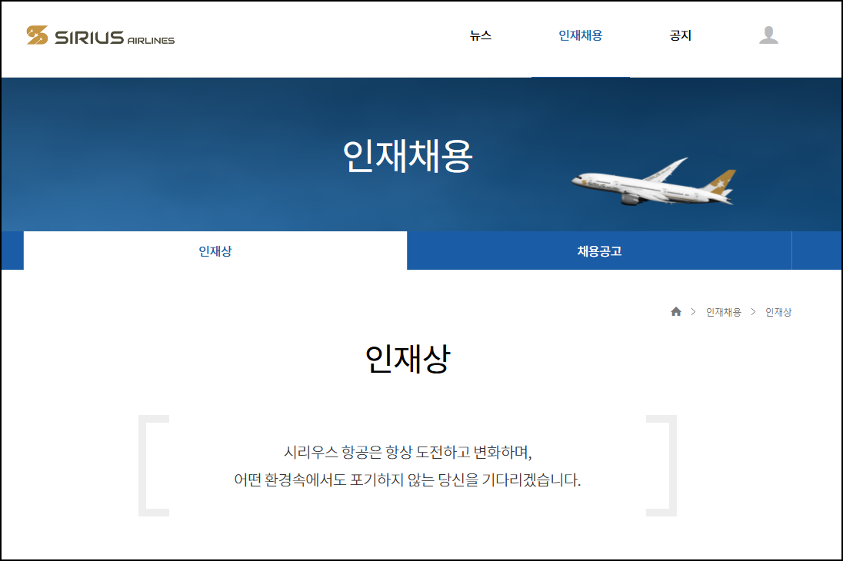The width and height of the screenshot is (843, 561).
Task: Click the home icon in the breadcrumb
Action: coord(676,311)
